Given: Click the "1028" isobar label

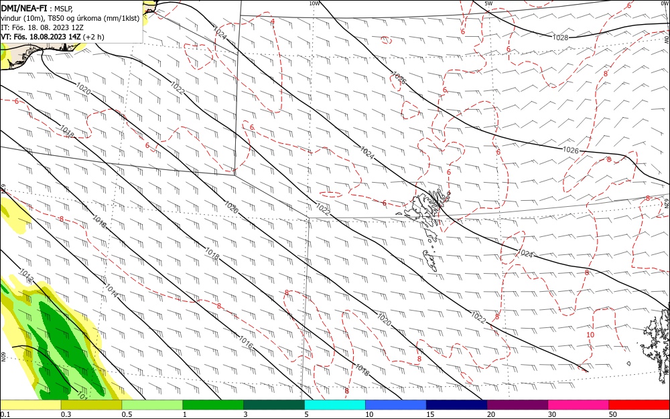Looking at the screenshot, I should point(560,37).
